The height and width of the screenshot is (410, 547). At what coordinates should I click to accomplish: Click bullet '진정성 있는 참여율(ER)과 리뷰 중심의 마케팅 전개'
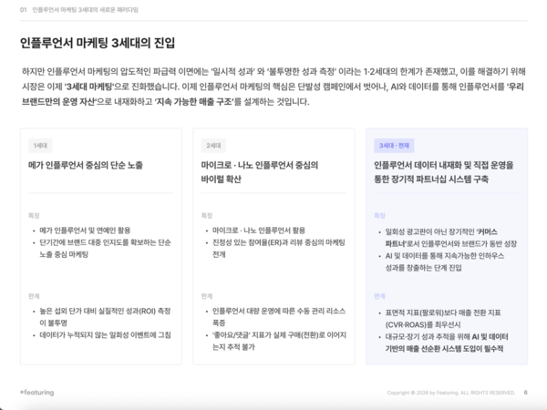pos(278,248)
